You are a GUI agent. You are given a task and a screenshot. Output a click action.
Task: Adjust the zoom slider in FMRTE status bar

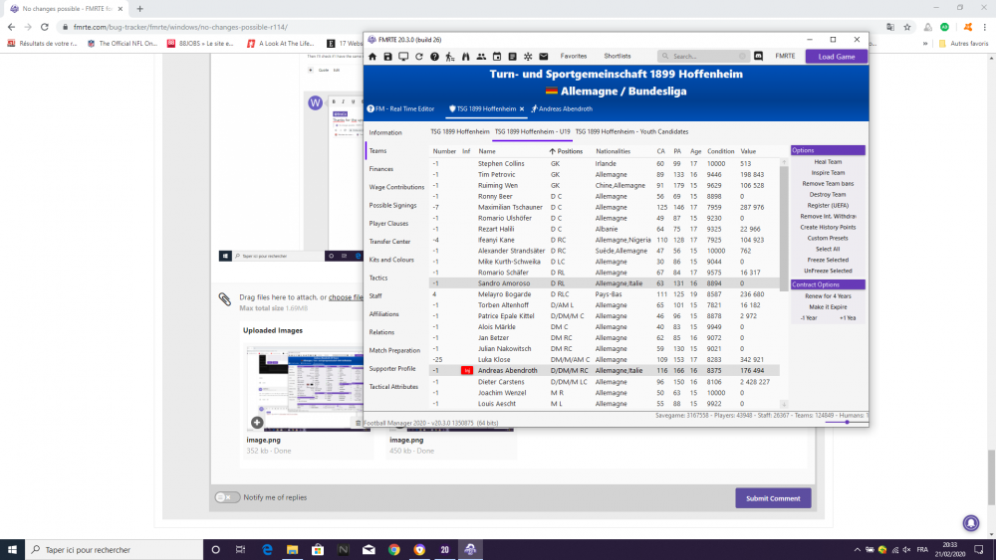pyautogui.click(x=847, y=423)
